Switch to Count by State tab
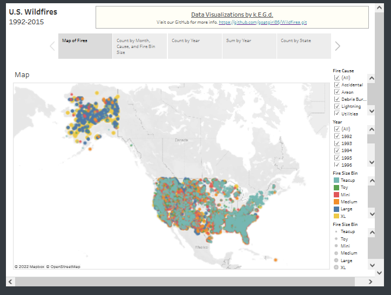Screen dimensions: 391x295 point(304,46)
